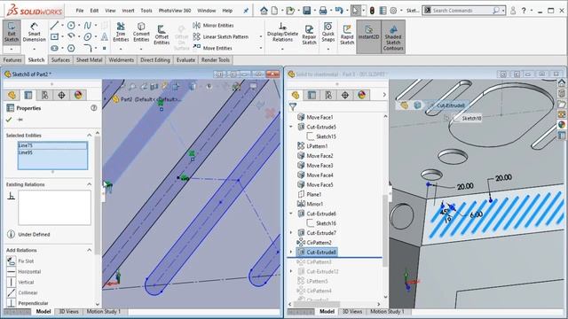This screenshot has width=568, height=319.
Task: Open the PhotoView 360 menu
Action: coord(175,11)
